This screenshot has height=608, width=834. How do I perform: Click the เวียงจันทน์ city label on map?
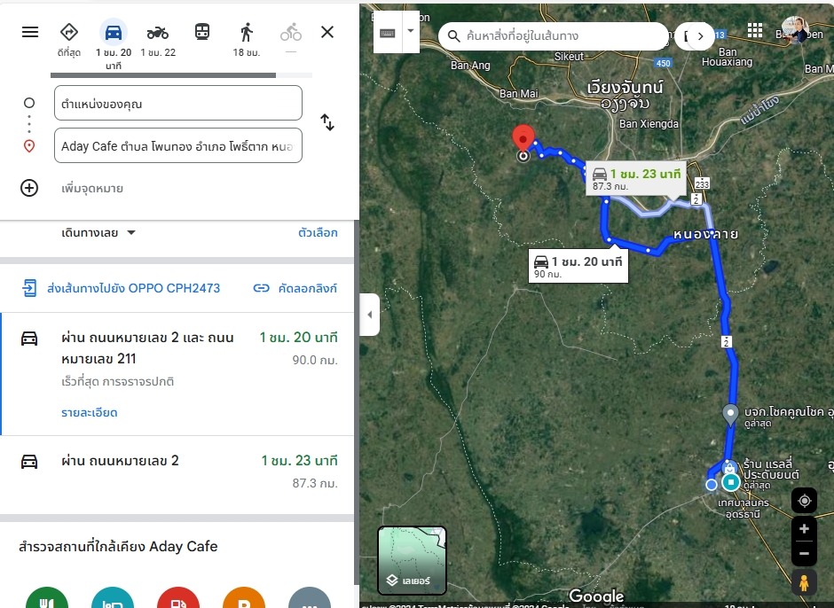[625, 87]
